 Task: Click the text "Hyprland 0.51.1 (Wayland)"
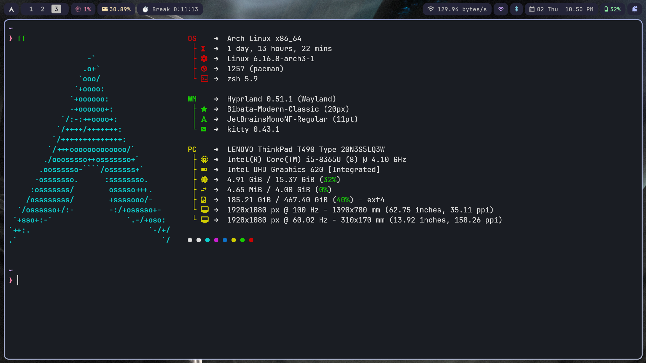click(x=282, y=99)
